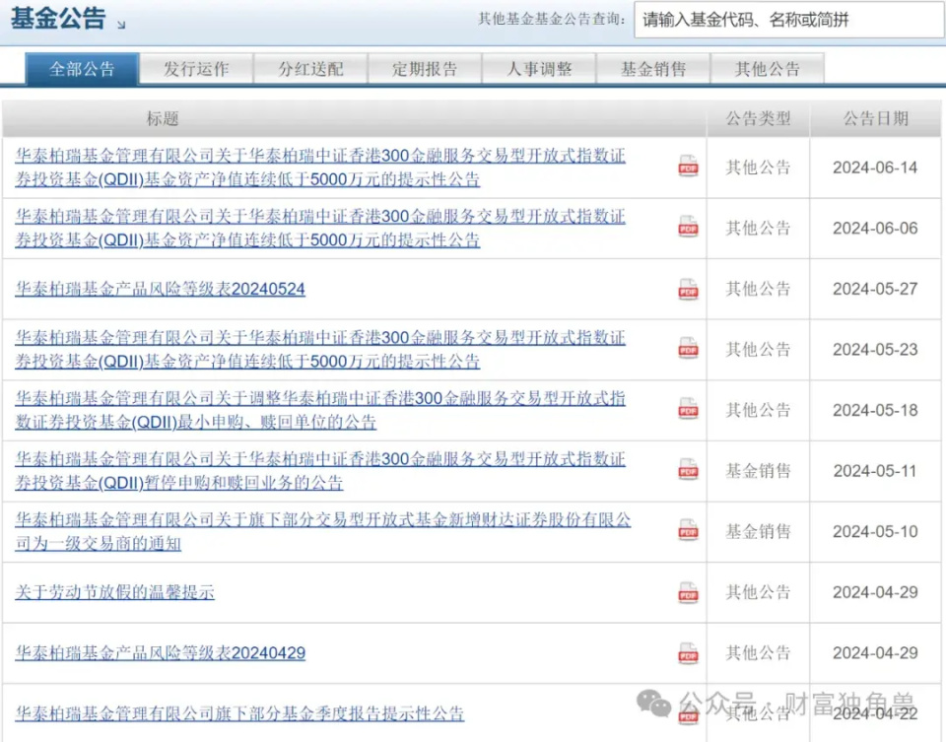This screenshot has height=742, width=946.
Task: Click the date 2024-06-14
Action: (x=875, y=168)
